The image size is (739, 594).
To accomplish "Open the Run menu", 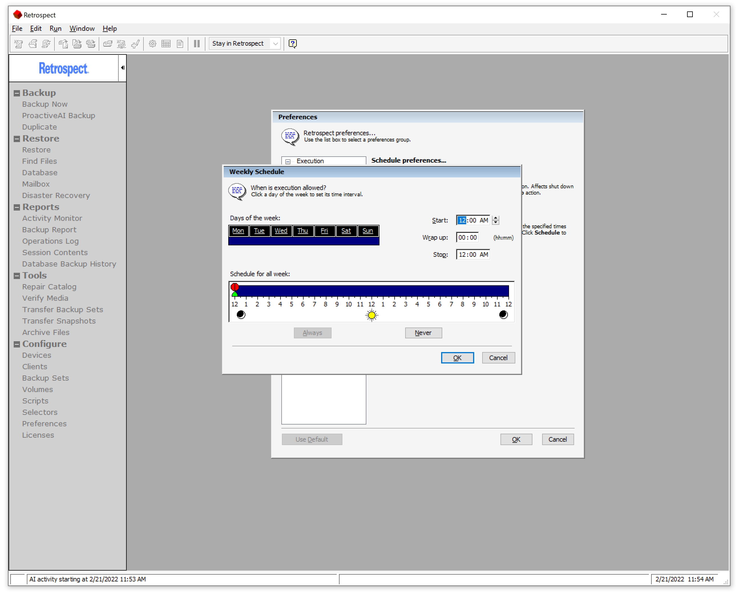I will tap(56, 29).
